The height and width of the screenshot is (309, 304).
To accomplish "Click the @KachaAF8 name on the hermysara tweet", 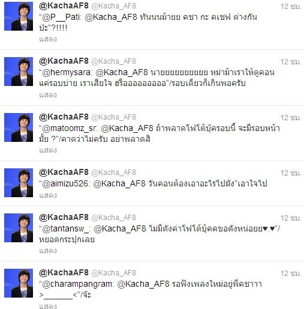I will click(64, 61).
